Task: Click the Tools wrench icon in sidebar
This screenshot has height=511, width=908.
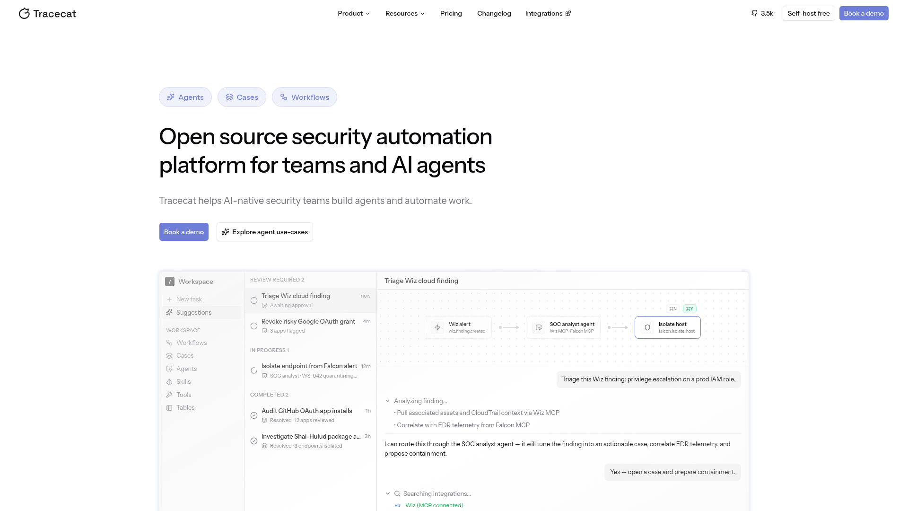Action: click(x=169, y=395)
